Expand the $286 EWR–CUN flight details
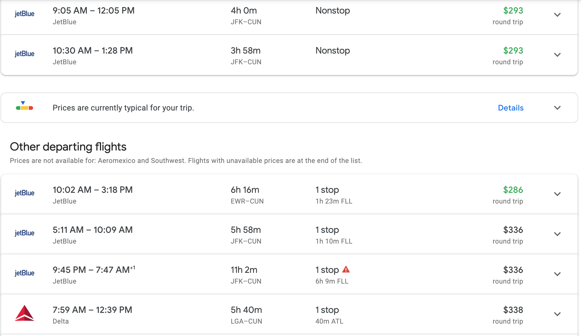The image size is (581, 336). tap(557, 194)
